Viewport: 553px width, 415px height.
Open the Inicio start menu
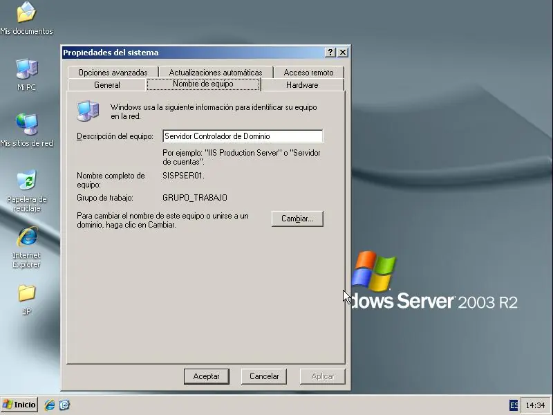tap(19, 405)
